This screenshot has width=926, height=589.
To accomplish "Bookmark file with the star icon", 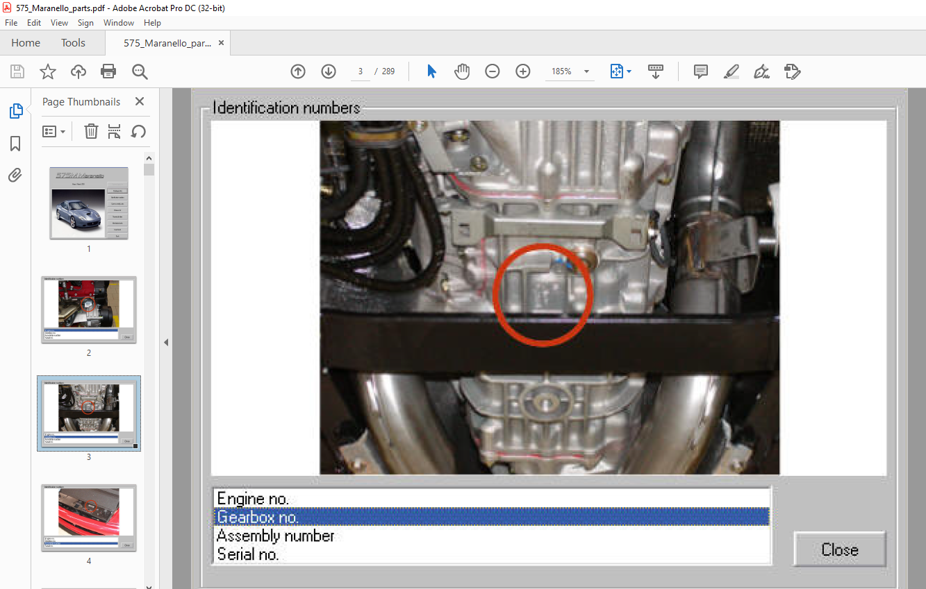I will (47, 71).
